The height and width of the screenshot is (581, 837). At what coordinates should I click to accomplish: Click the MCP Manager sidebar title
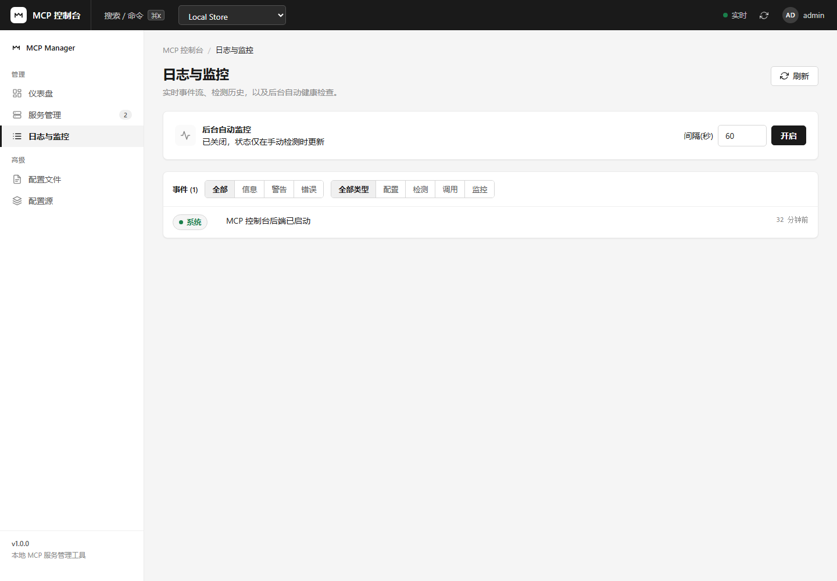click(x=51, y=48)
